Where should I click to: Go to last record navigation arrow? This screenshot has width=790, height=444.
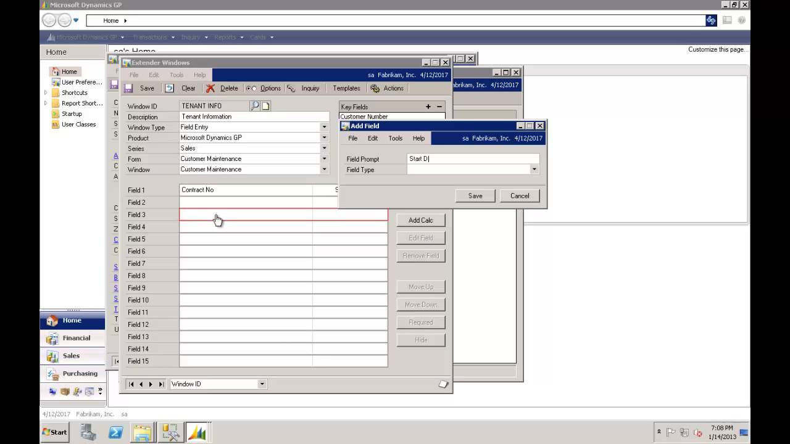pos(161,384)
